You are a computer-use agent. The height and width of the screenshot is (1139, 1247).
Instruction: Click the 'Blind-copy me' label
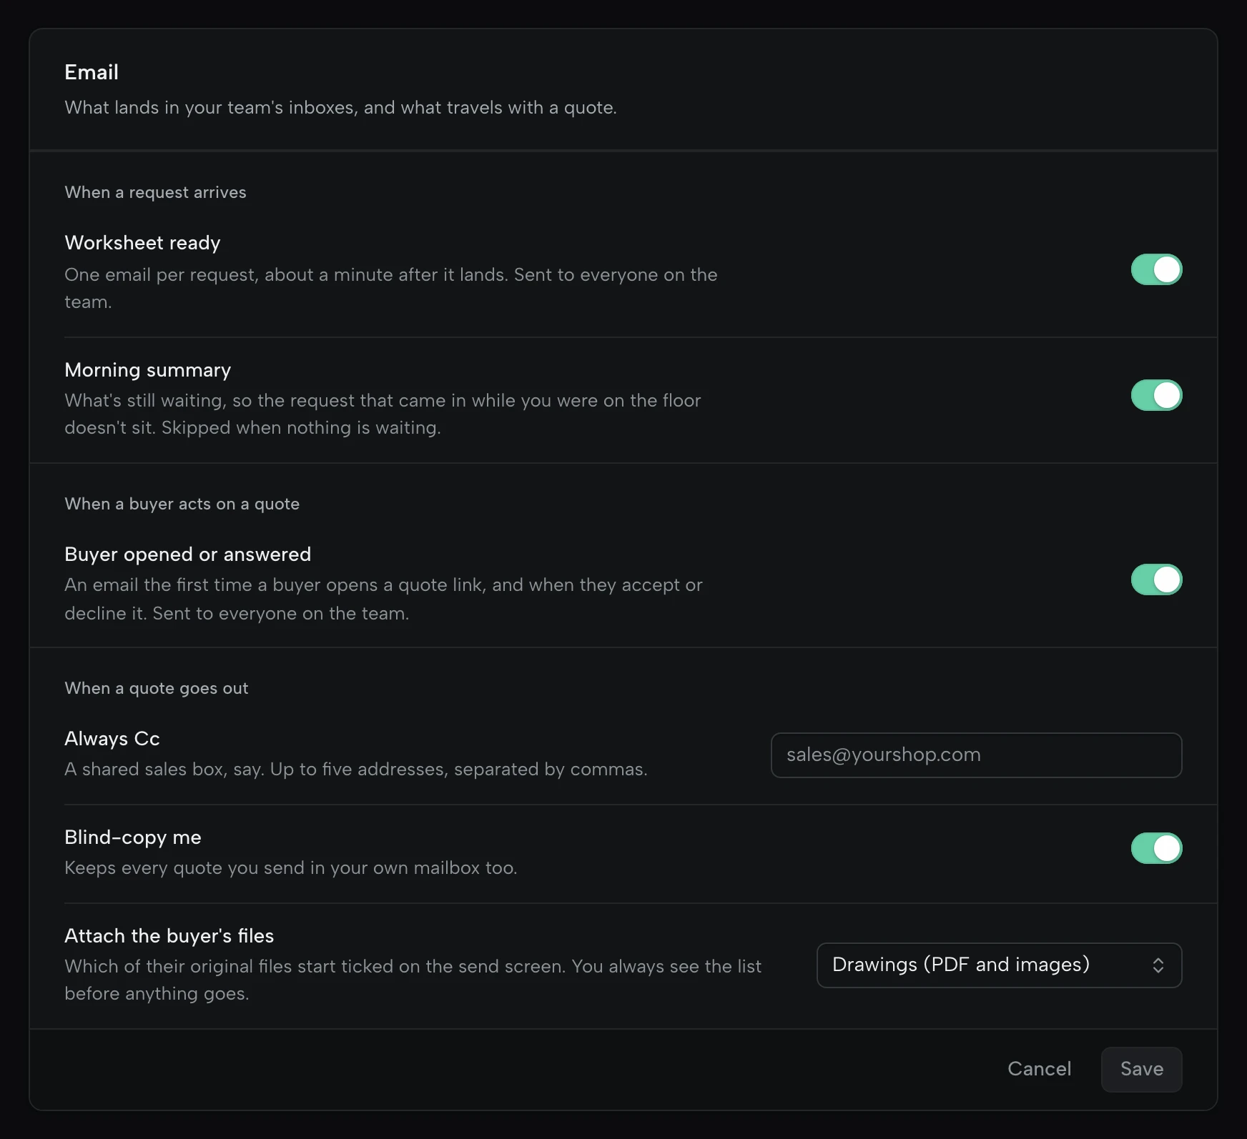coord(133,837)
